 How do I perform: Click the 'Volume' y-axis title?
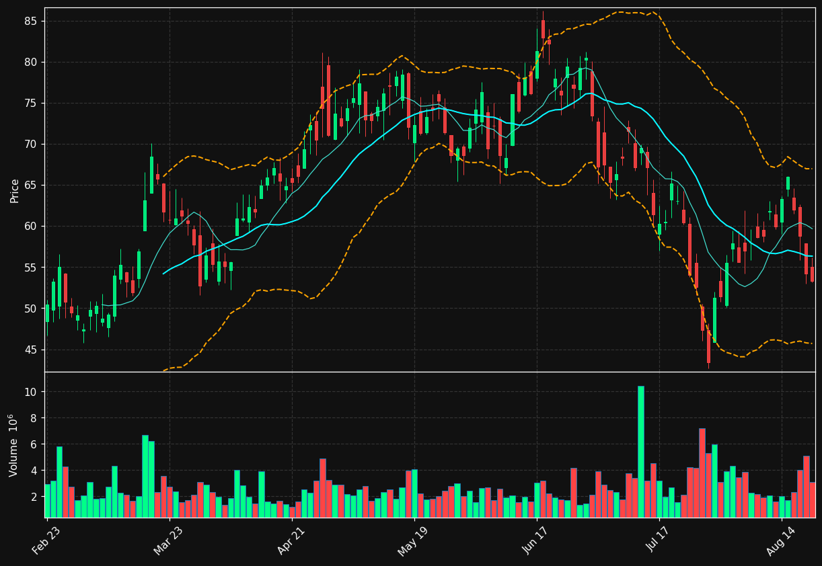pos(13,445)
